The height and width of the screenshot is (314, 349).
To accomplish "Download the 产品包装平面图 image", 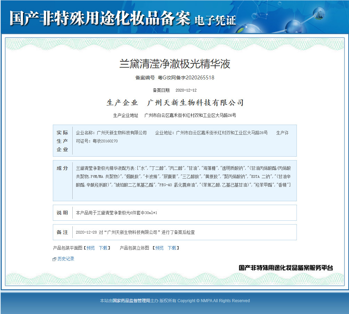I will 103,248.
